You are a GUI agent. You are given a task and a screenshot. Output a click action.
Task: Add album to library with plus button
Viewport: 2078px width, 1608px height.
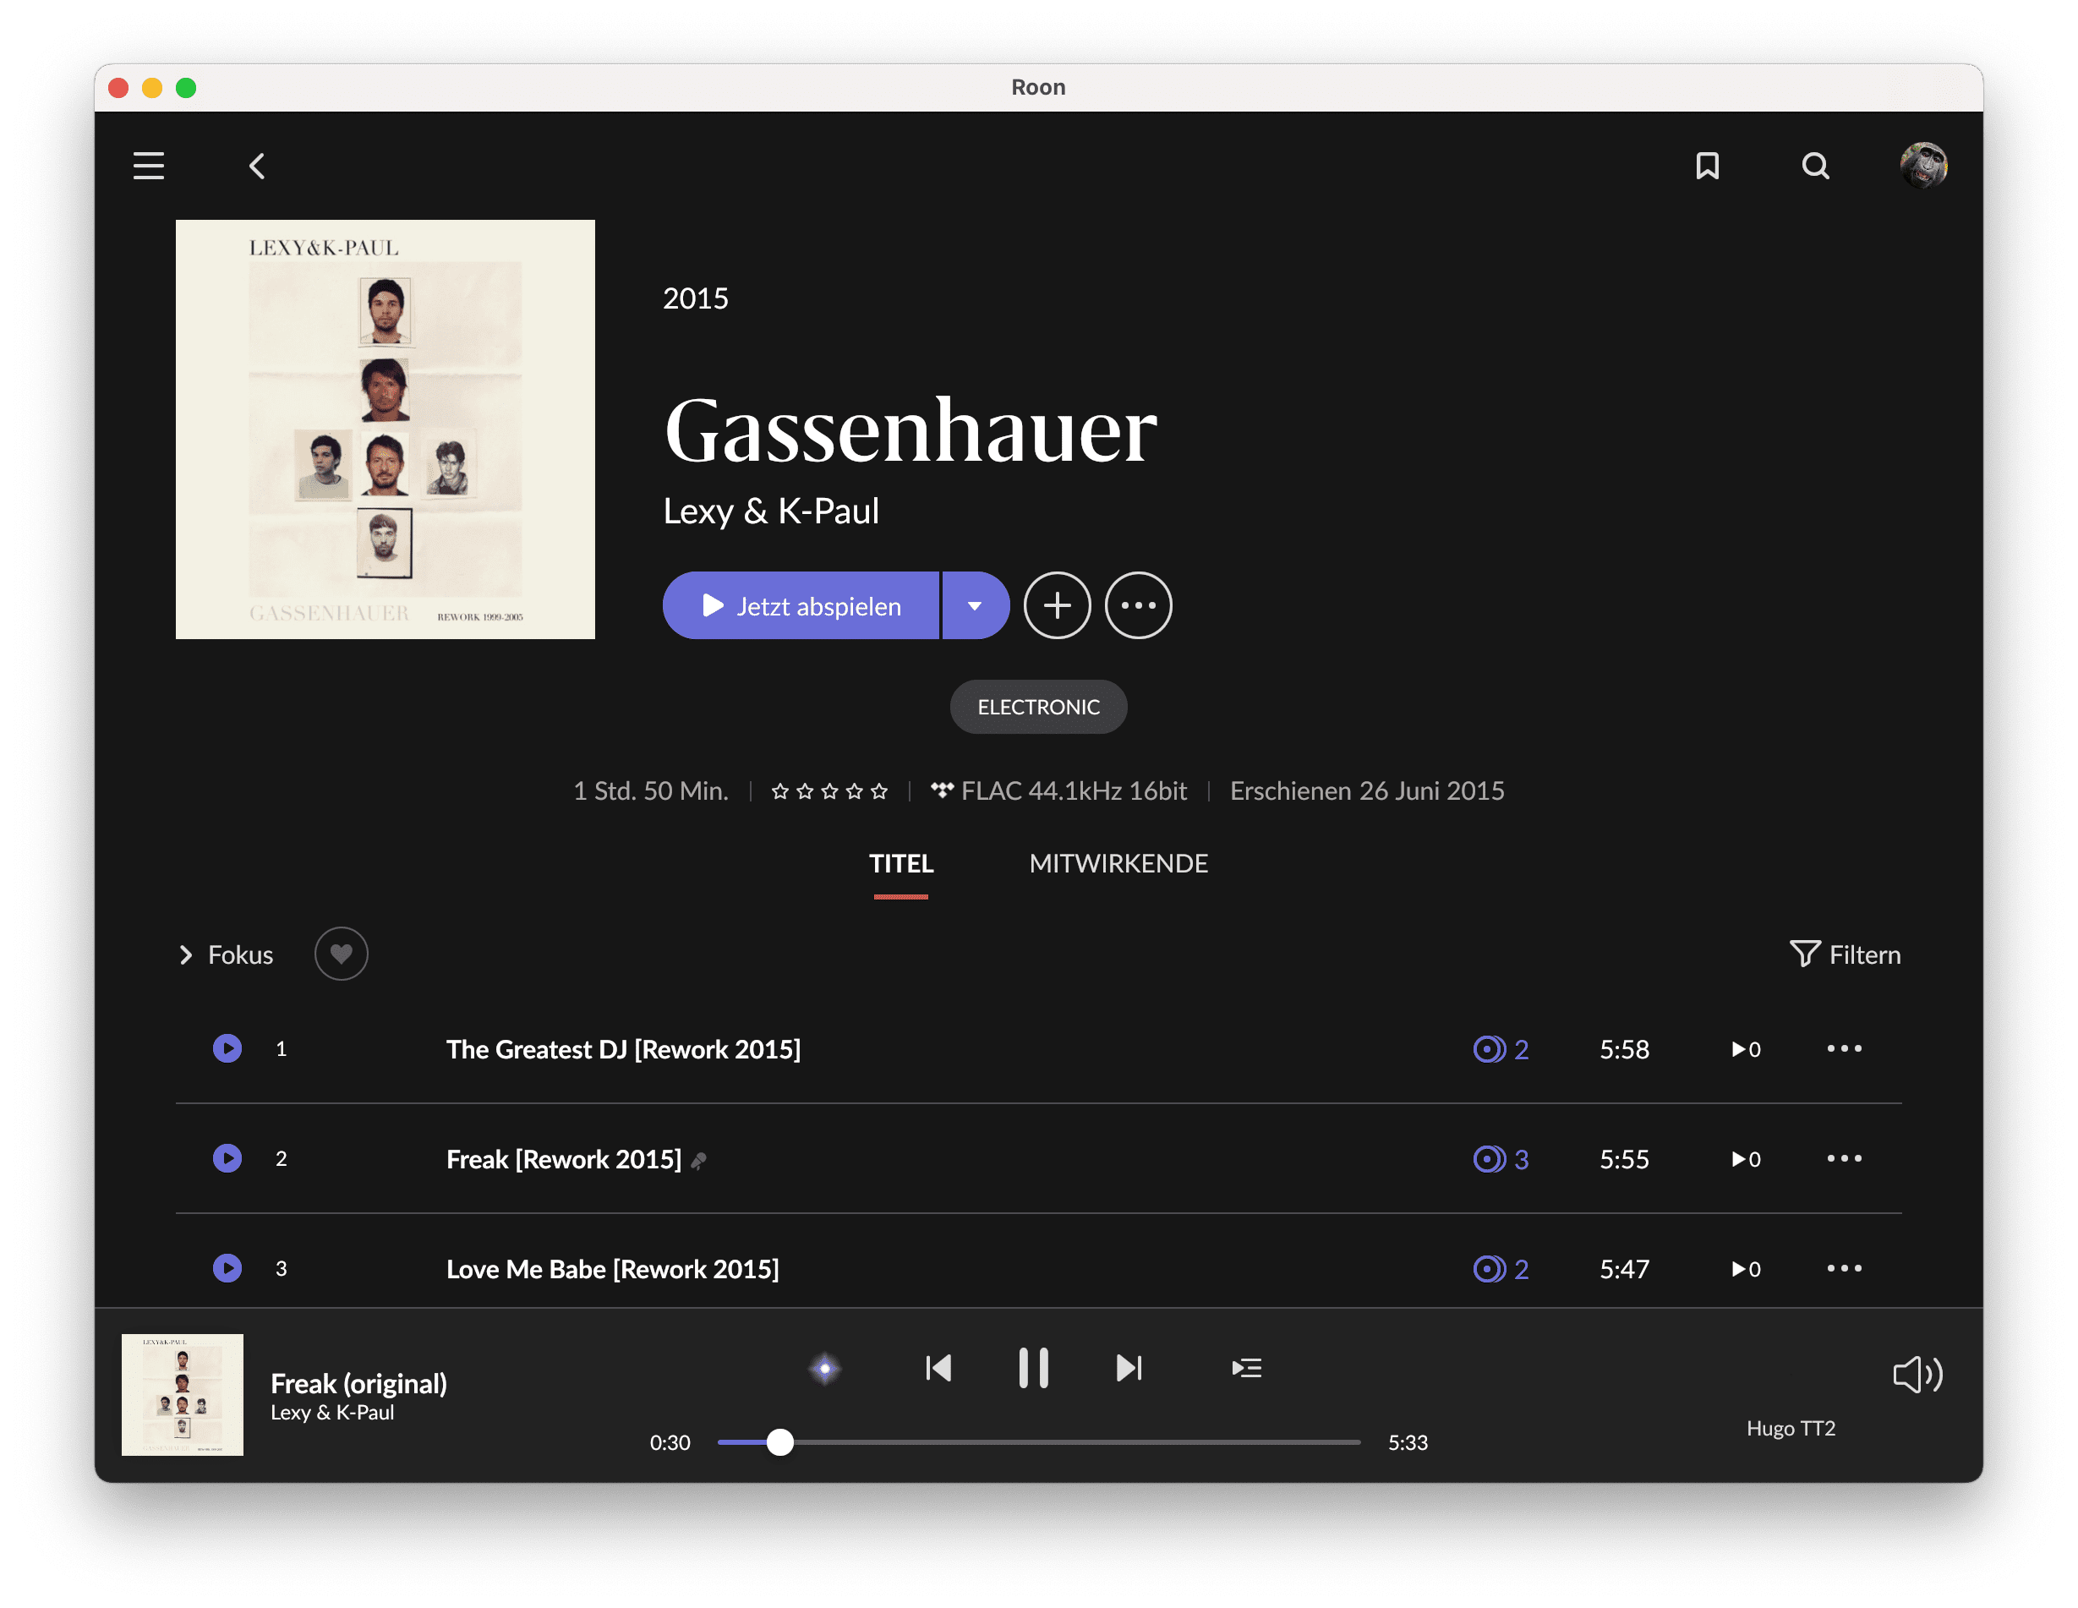point(1056,605)
